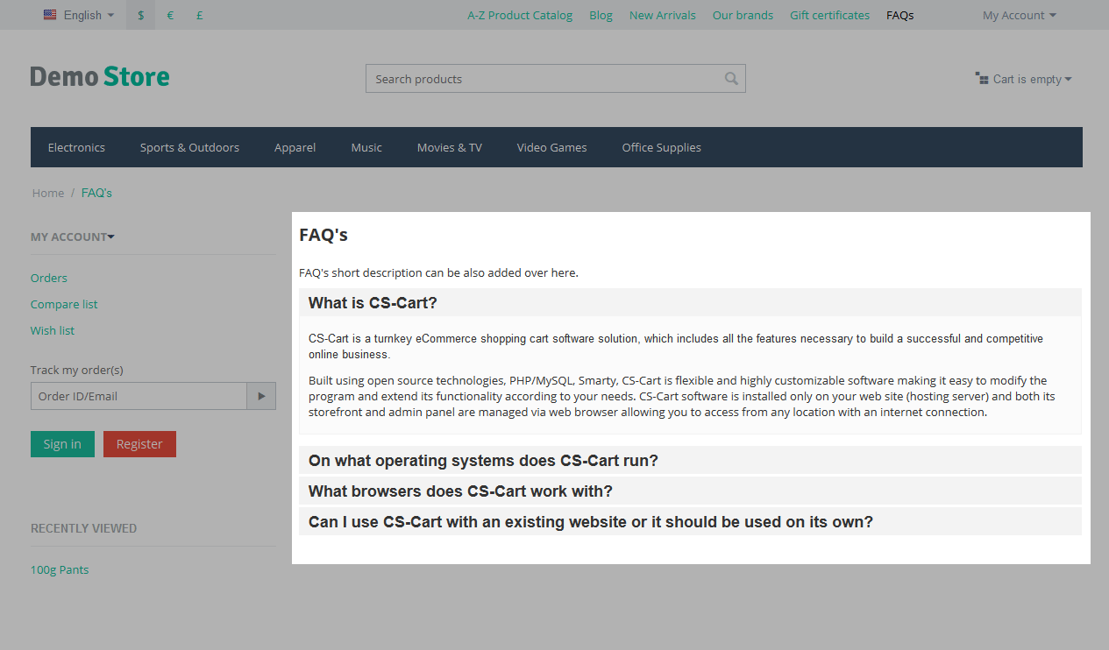Collapse the 'What is CS-Cart?' question
Image resolution: width=1109 pixels, height=650 pixels.
coord(690,303)
